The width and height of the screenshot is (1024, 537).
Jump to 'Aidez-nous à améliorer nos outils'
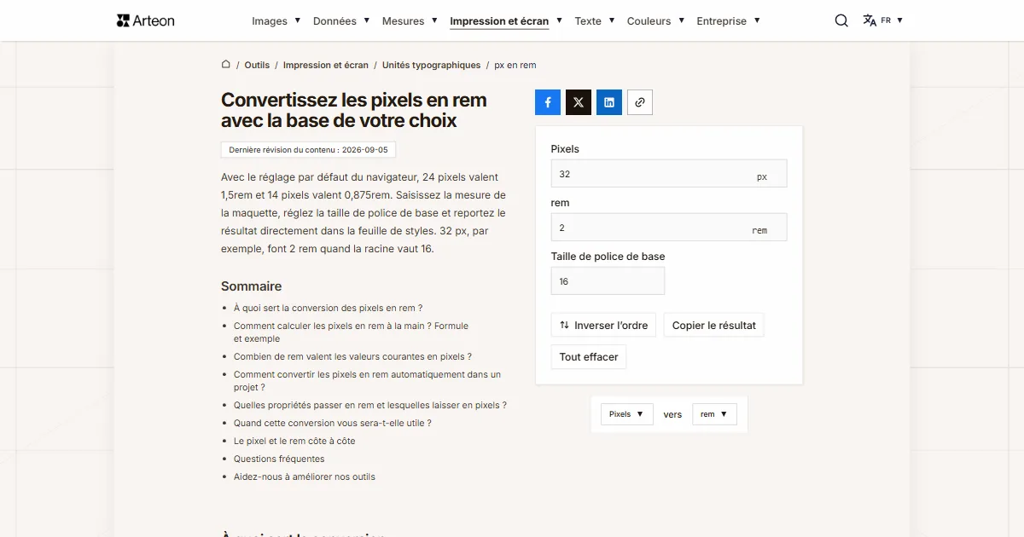click(305, 476)
